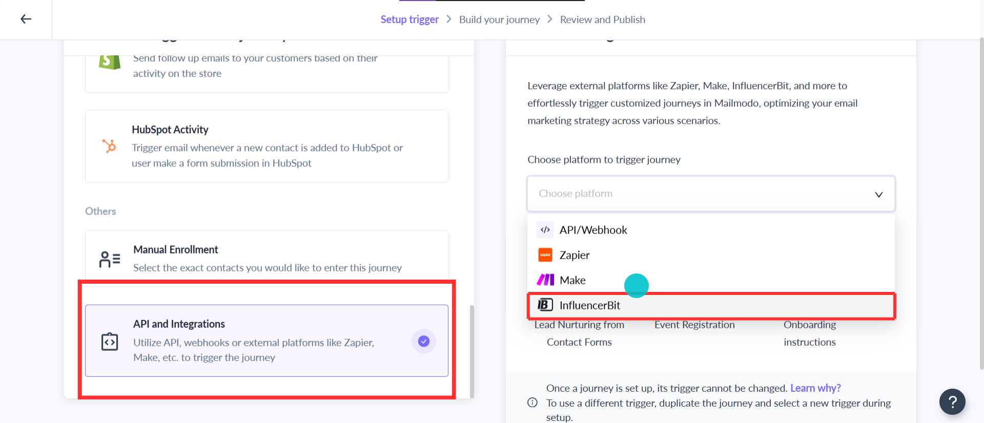The image size is (984, 423).
Task: Go to the Setup trigger step
Action: [x=409, y=19]
